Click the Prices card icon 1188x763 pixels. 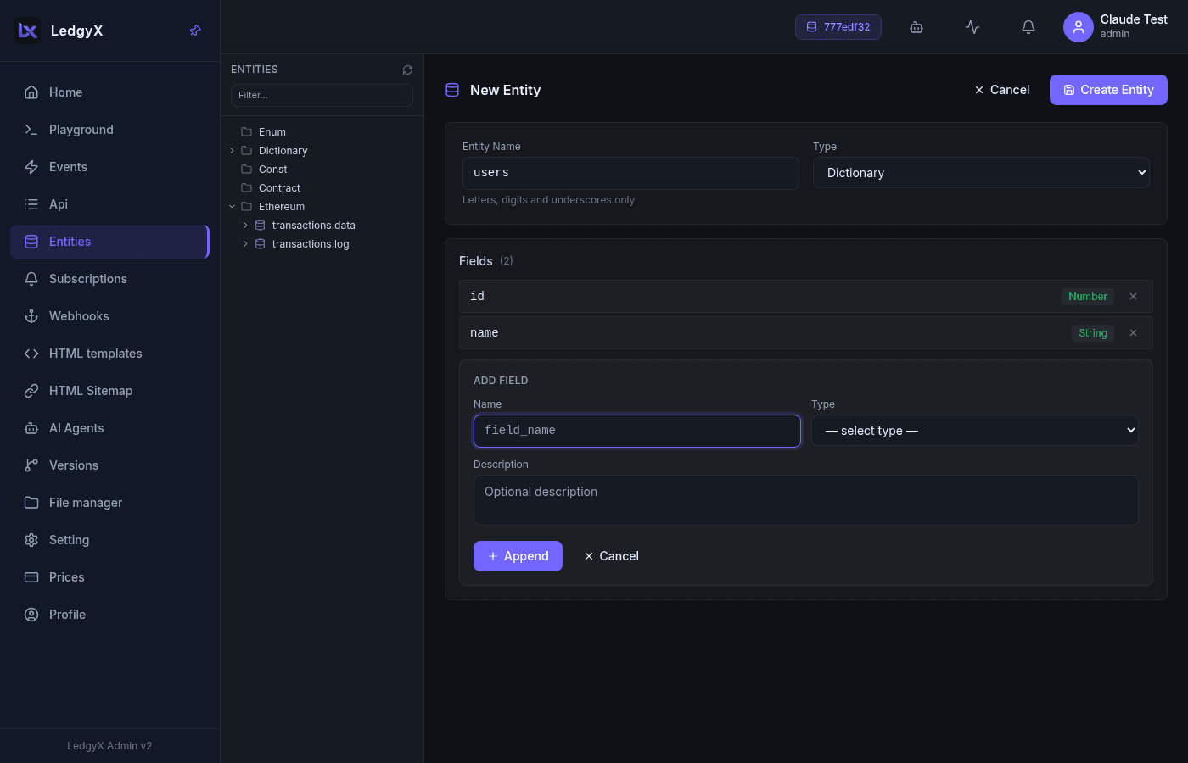pos(31,577)
